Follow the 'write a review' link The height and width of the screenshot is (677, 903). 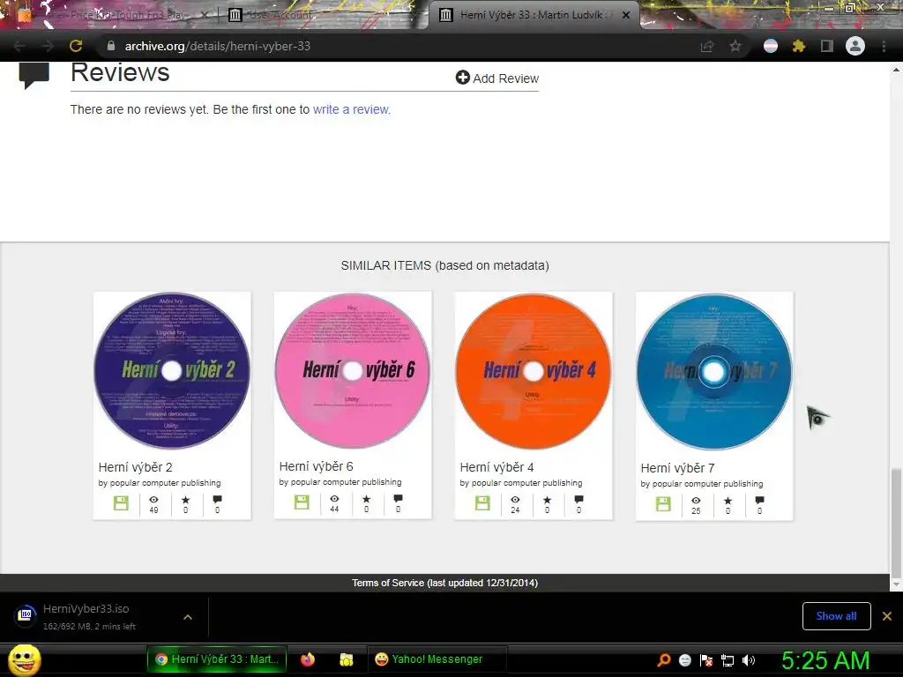(351, 109)
